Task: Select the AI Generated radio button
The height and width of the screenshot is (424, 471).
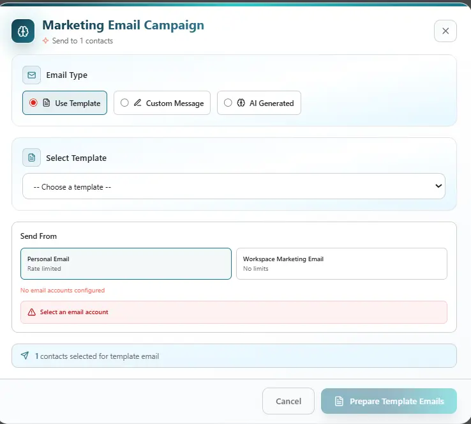Action: coord(228,103)
